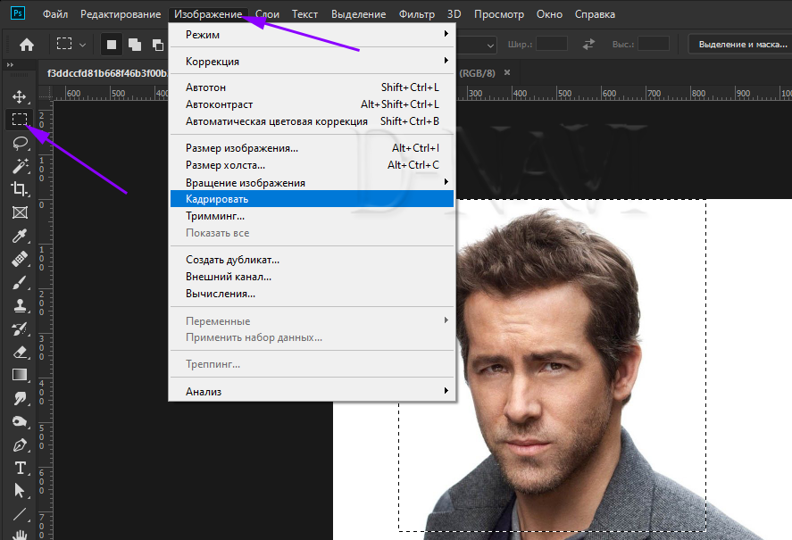The height and width of the screenshot is (540, 792).
Task: Swap width and height values icon
Action: click(x=588, y=45)
